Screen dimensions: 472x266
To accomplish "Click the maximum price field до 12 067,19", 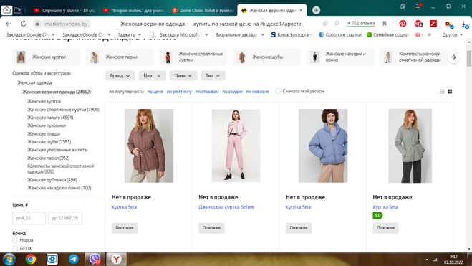I will [65, 218].
